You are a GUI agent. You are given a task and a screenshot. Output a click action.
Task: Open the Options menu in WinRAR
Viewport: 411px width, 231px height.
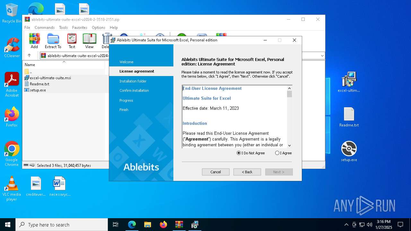(x=99, y=28)
